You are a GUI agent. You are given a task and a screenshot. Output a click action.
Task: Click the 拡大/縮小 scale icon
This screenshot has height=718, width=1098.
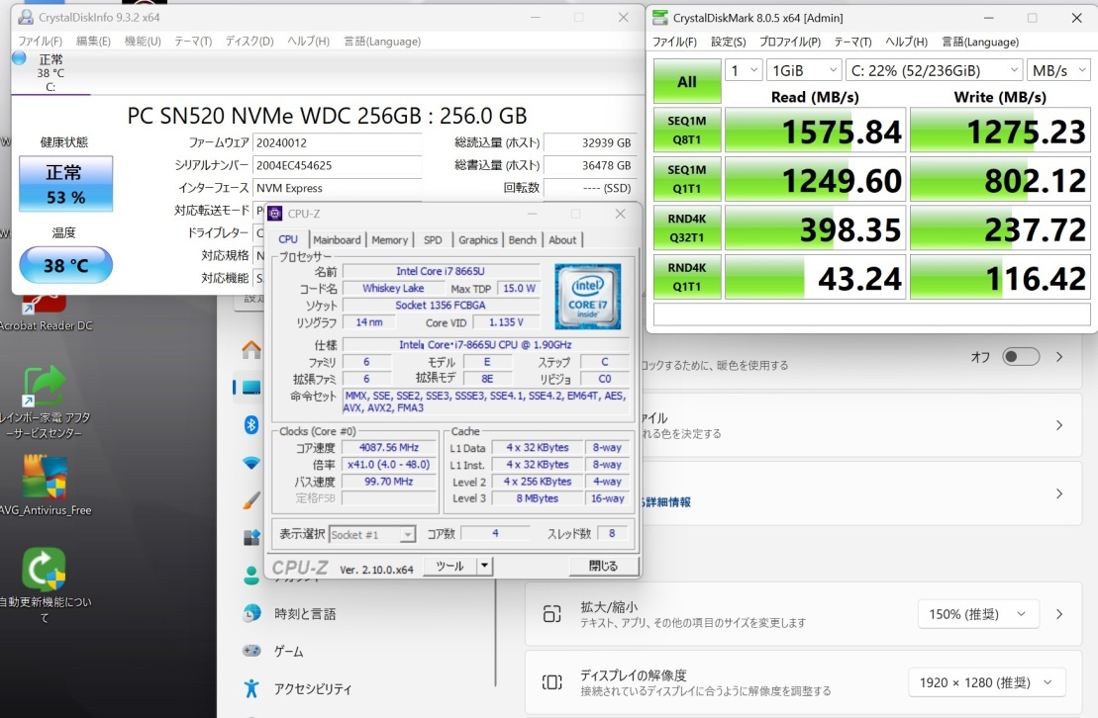551,614
